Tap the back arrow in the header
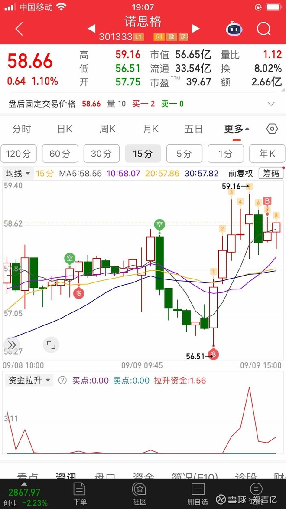 (19, 29)
